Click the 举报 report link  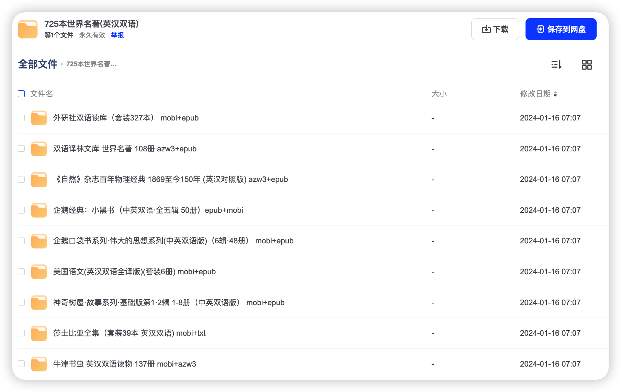(x=117, y=35)
